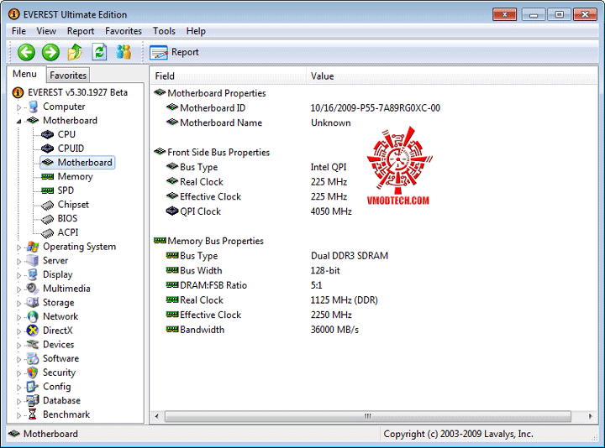The height and width of the screenshot is (448, 605).
Task: Select the DirectX icon in tree
Action: (x=33, y=331)
